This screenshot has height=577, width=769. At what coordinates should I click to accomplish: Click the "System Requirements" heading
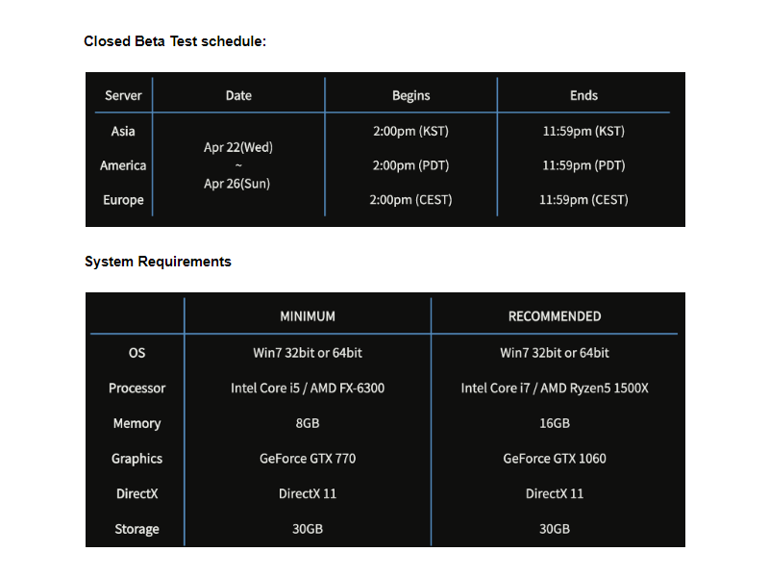(158, 262)
